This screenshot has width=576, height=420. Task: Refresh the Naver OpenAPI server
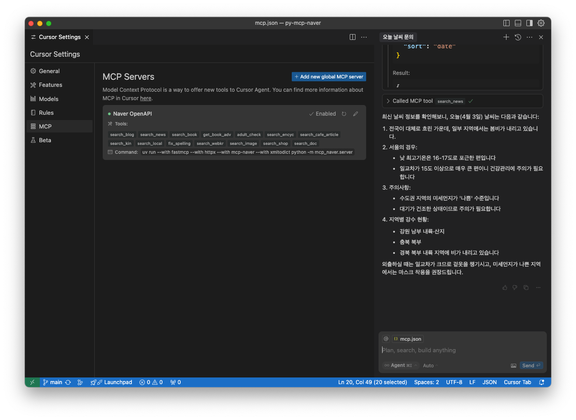pos(344,114)
